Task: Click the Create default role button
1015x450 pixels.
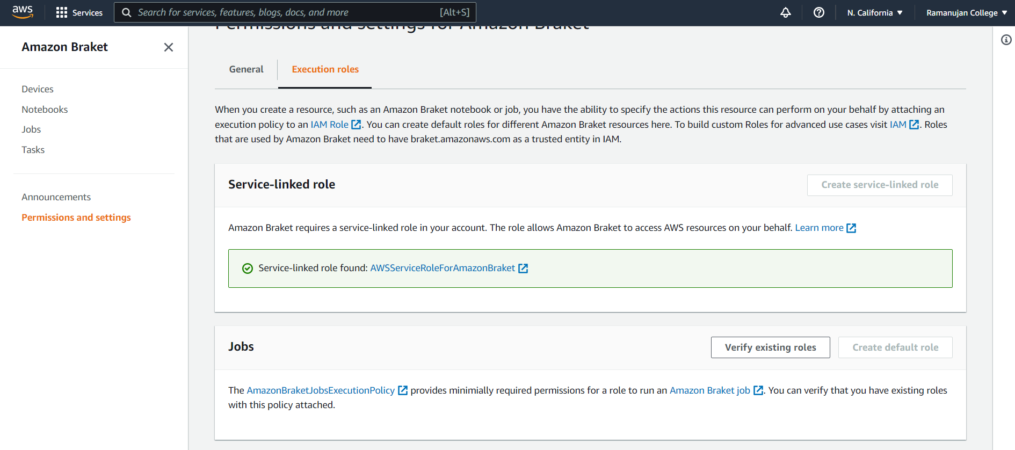Action: [x=895, y=347]
